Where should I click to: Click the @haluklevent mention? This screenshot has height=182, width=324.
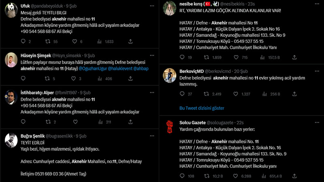tap(120, 69)
